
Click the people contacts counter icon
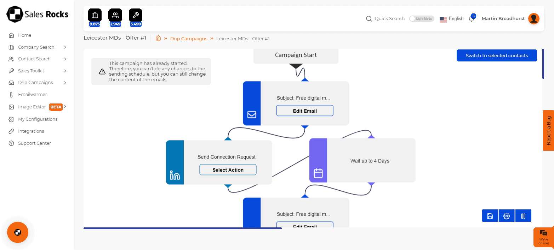[115, 16]
